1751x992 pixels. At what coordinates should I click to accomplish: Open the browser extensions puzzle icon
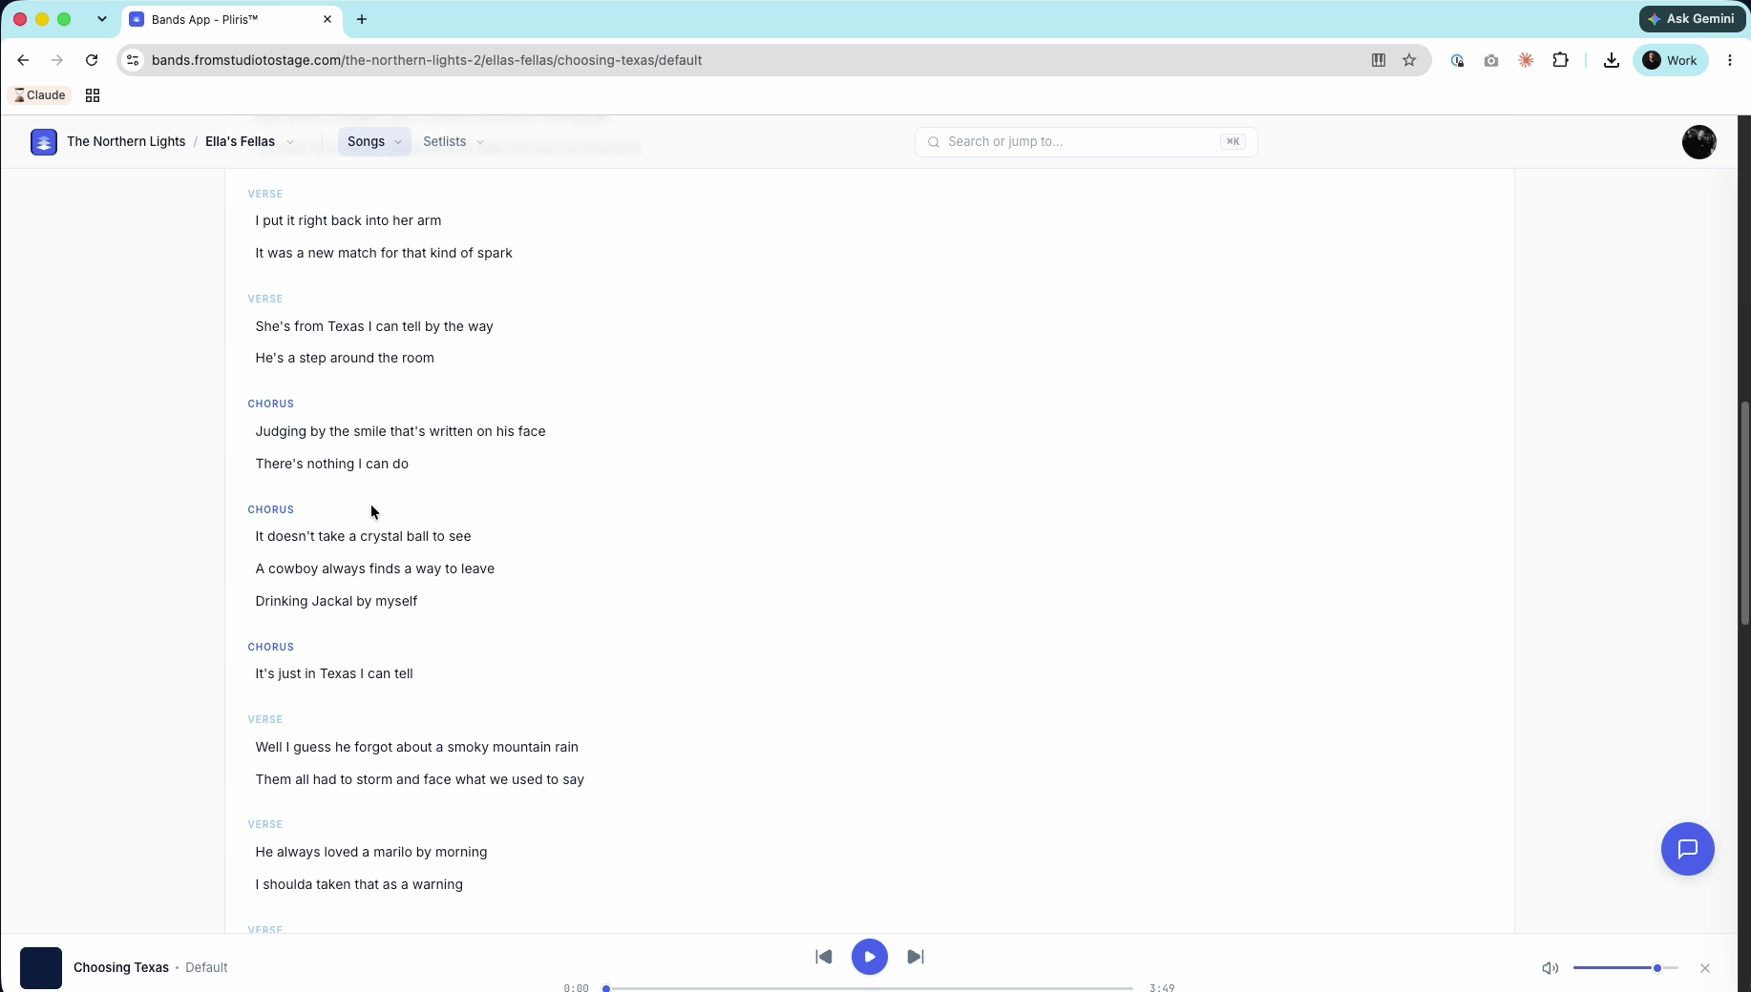pos(1560,60)
